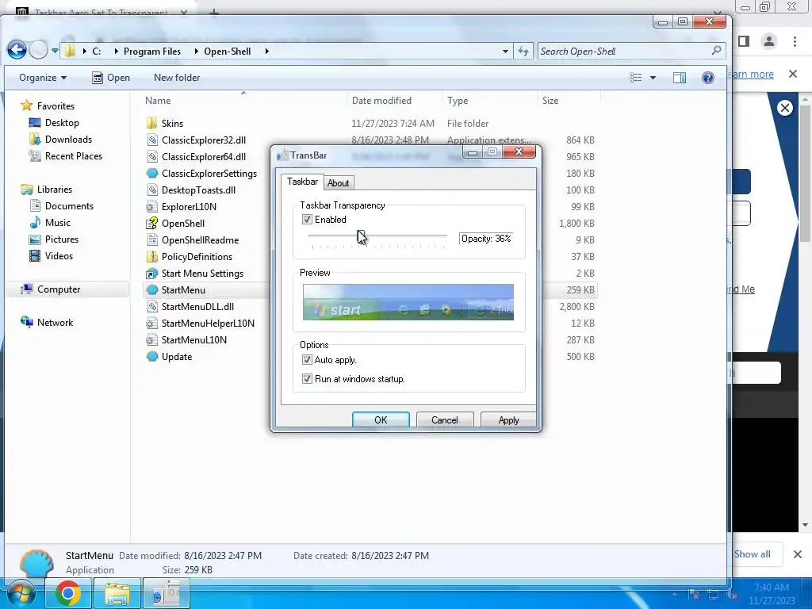Toggle Run at windows startup checkbox
The image size is (812, 609).
[x=307, y=379]
